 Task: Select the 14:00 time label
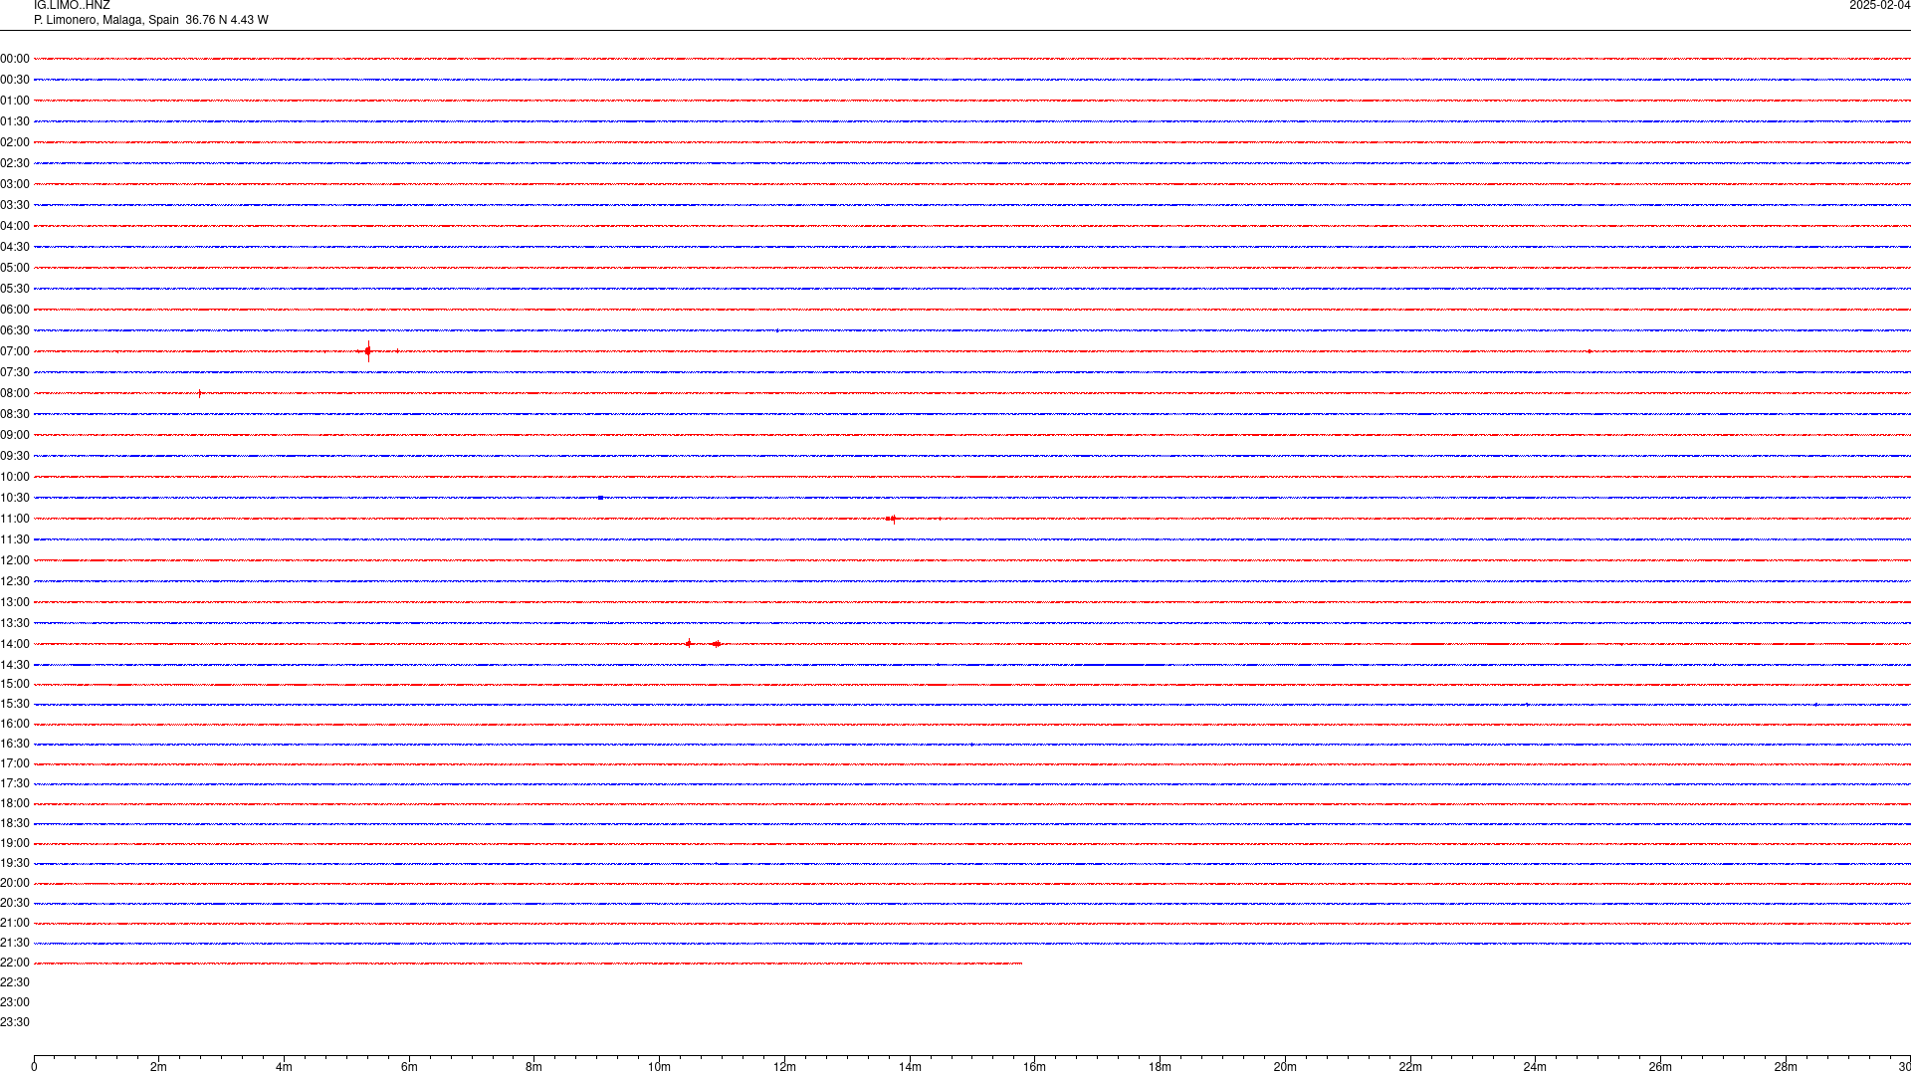15,644
